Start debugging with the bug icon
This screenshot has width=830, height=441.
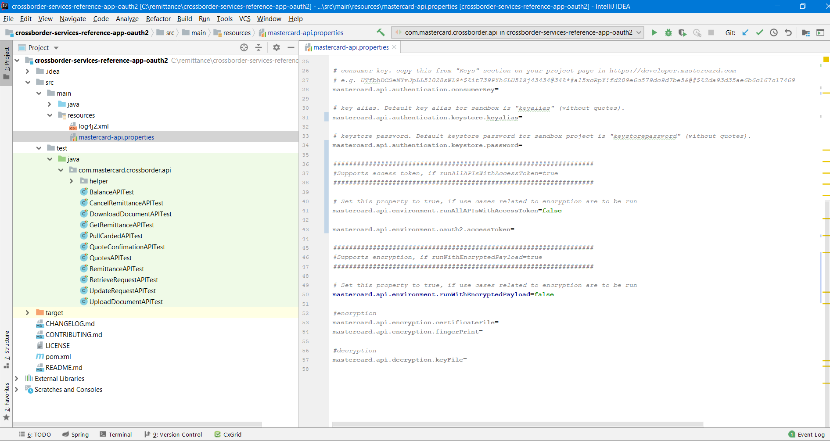(668, 32)
